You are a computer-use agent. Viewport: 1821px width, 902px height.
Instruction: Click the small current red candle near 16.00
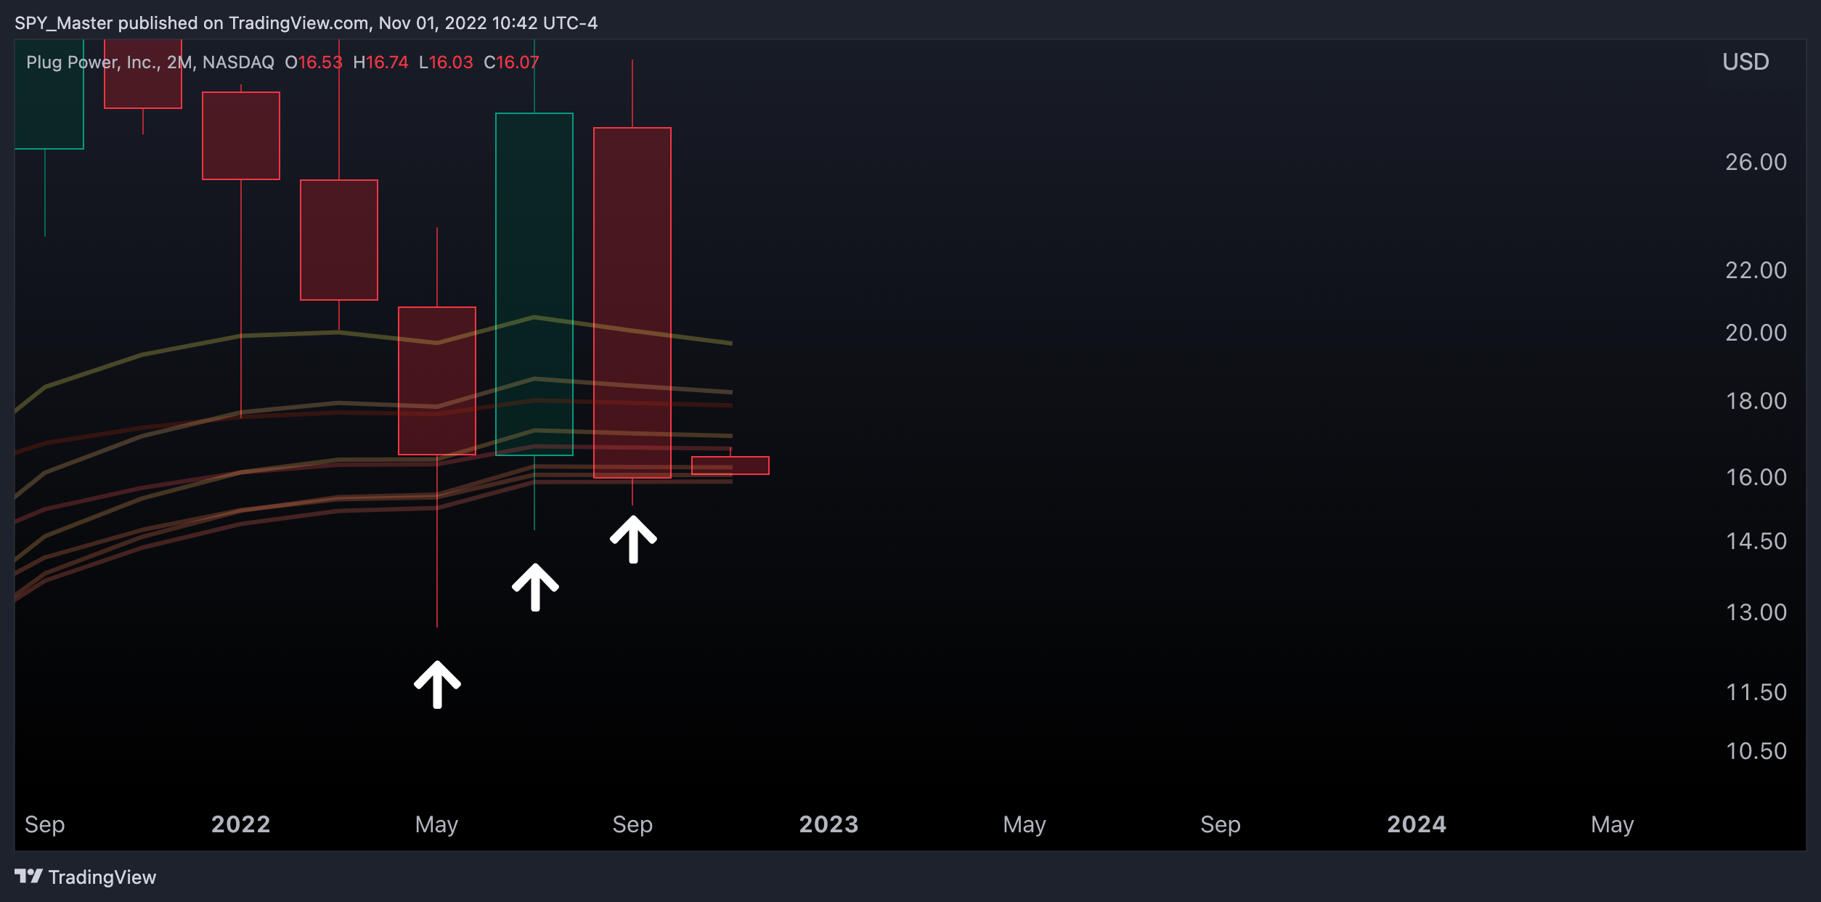pyautogui.click(x=730, y=466)
